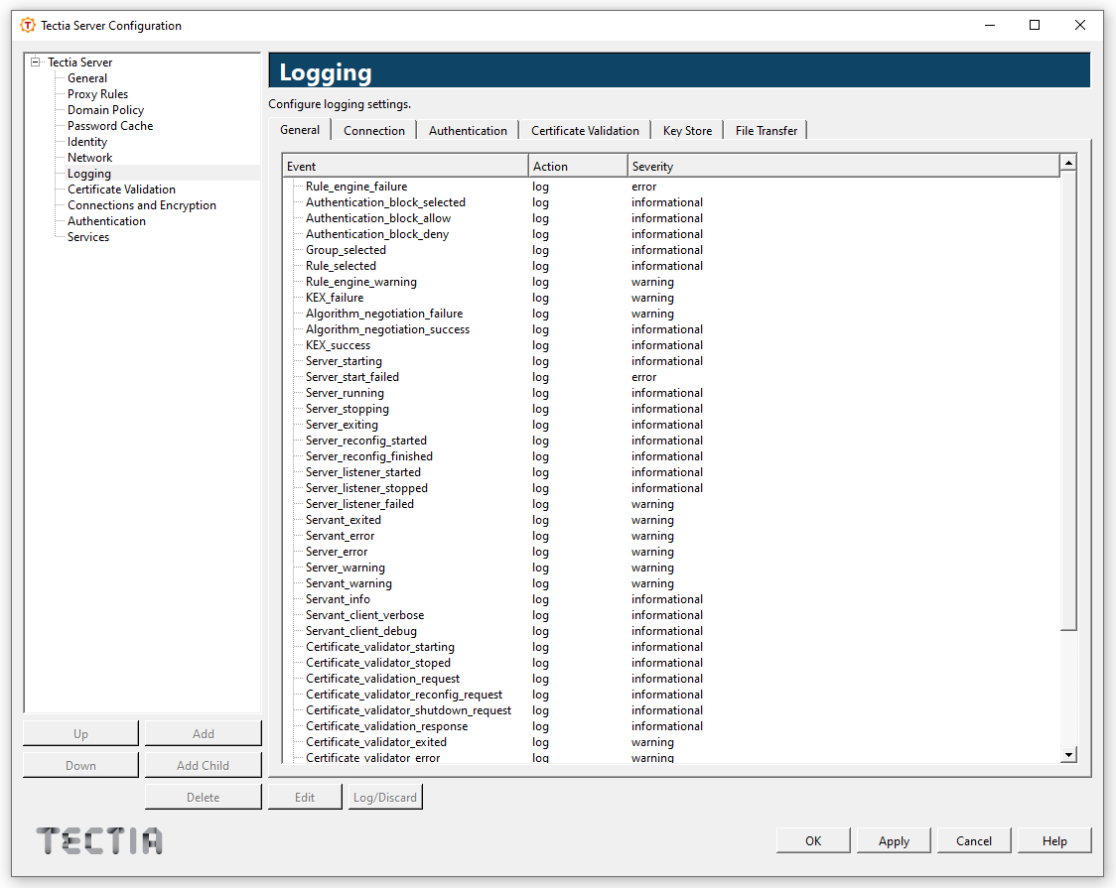Open Password Cache settings
This screenshot has width=1116, height=888.
[x=109, y=126]
